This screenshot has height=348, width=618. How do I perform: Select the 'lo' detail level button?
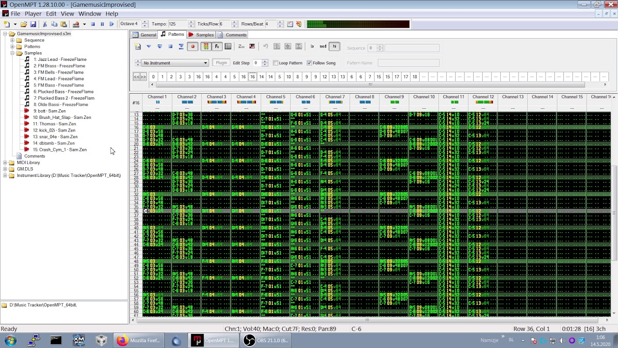[312, 46]
